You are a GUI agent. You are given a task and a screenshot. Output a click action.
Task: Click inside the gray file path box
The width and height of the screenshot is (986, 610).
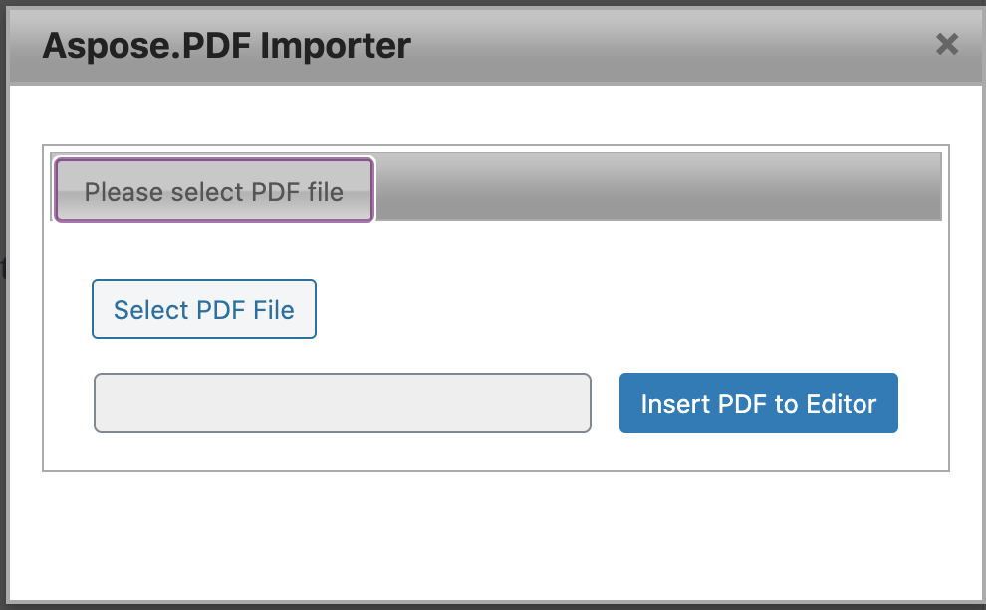click(x=342, y=403)
